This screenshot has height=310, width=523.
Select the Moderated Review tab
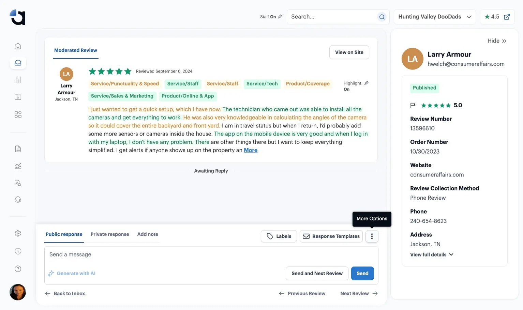point(76,50)
